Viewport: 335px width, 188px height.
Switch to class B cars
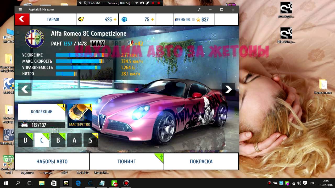(58, 140)
